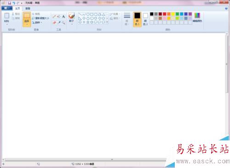230x168 pixels.
Task: Open the blue Paint file menu button
Action: pyautogui.click(x=7, y=8)
